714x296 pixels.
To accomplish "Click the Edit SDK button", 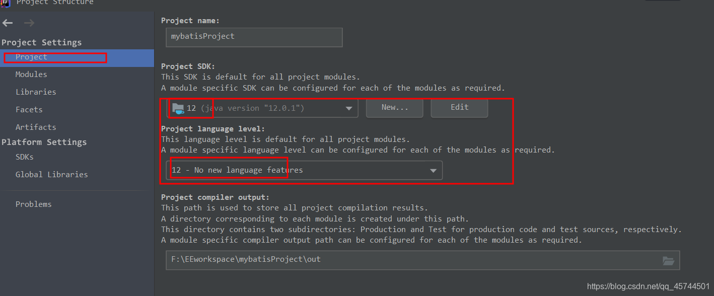I will pyautogui.click(x=459, y=108).
